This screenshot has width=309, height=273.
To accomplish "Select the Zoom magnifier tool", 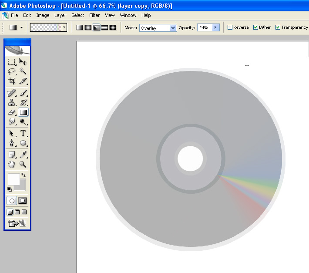I will pyautogui.click(x=23, y=164).
